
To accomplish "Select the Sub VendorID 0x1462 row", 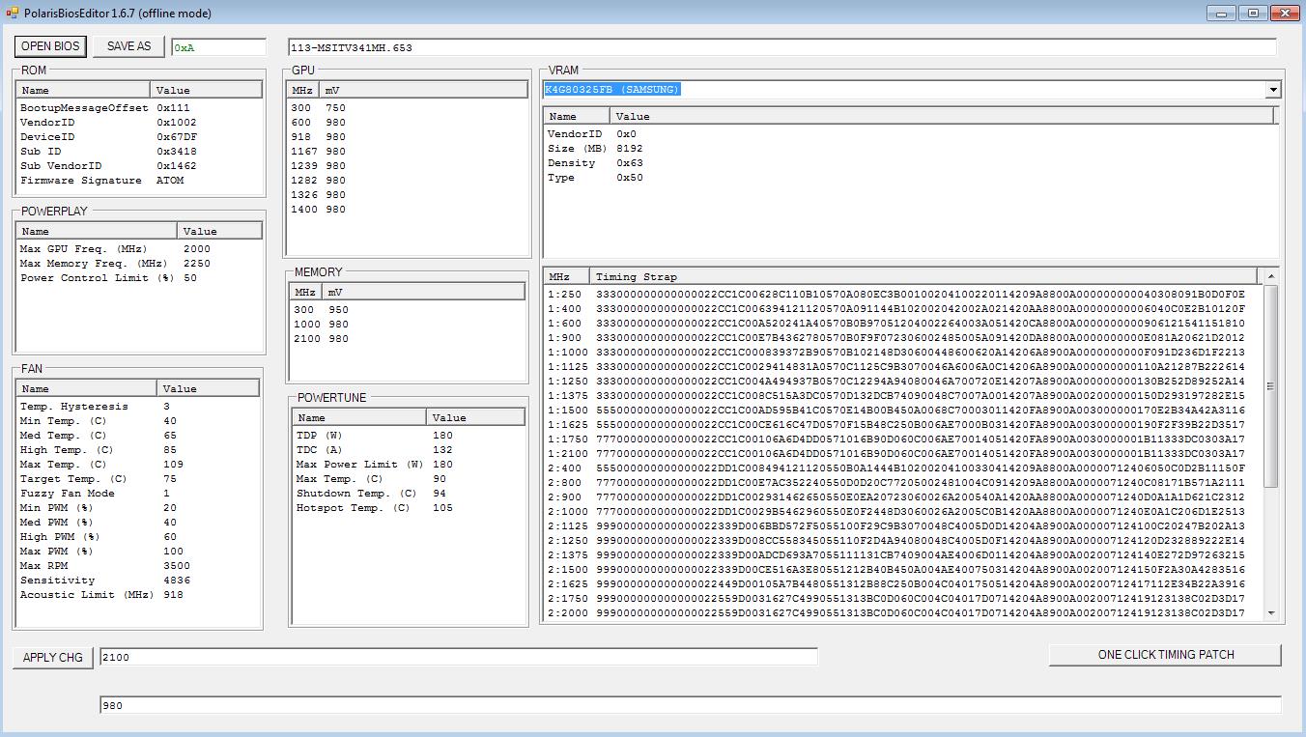I will 139,166.
